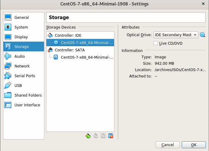Click the 942.00 MB size value

[x=164, y=63]
